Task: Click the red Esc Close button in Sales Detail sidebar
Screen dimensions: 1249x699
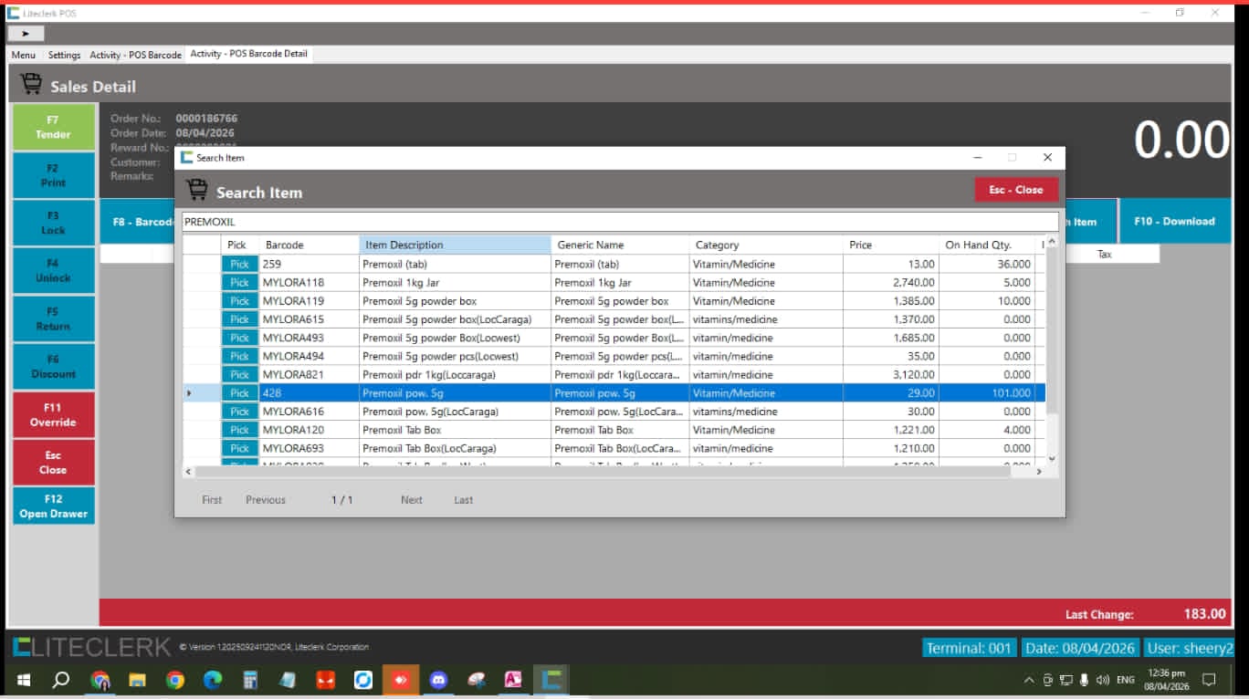Action: [x=53, y=463]
